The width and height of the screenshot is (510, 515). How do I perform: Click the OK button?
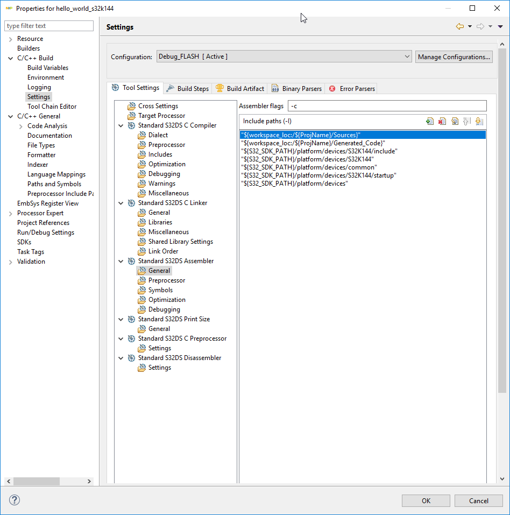[426, 500]
